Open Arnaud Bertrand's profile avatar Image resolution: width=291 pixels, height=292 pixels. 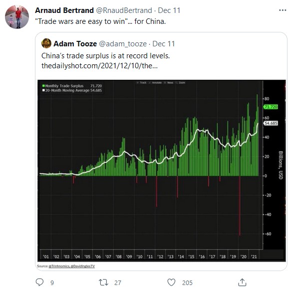click(17, 17)
